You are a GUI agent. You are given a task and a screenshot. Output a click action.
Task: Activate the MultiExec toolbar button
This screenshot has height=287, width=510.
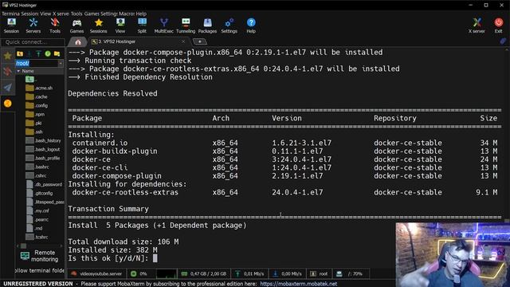pos(164,26)
